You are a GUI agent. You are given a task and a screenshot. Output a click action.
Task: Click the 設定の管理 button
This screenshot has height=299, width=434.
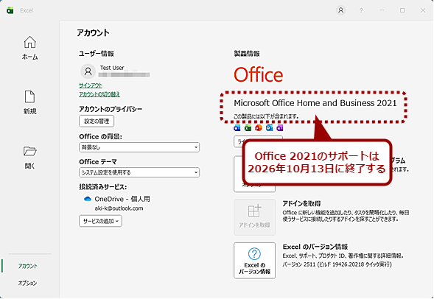[97, 122]
